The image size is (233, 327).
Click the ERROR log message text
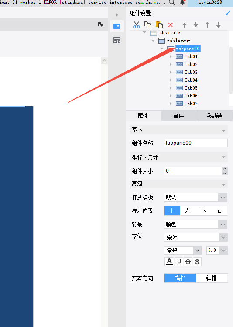click(83, 3)
